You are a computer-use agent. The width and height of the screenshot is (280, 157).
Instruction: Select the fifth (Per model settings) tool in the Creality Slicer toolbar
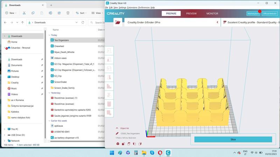(x=109, y=86)
